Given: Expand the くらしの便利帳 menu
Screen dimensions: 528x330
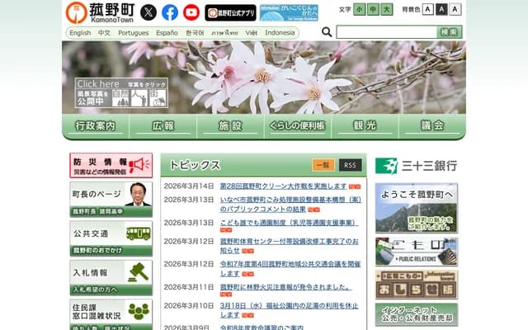Looking at the screenshot, I should [x=297, y=126].
